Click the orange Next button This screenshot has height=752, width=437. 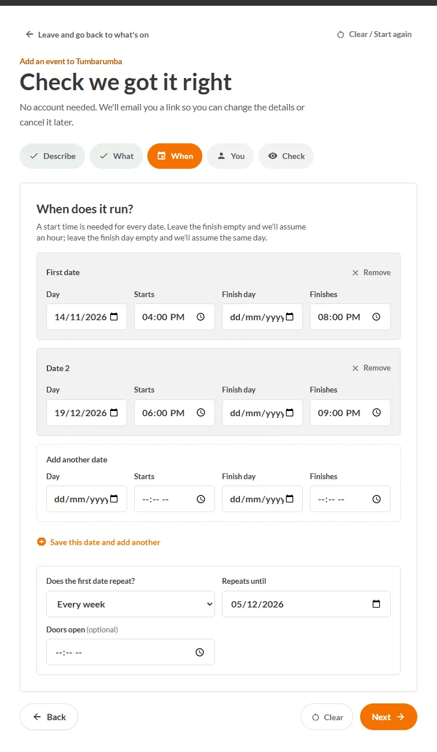click(388, 717)
